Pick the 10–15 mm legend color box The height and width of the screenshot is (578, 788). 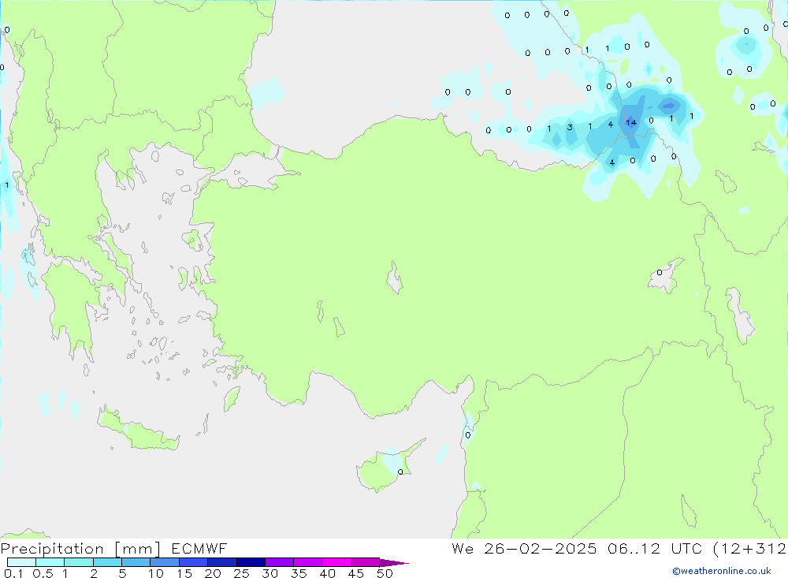(x=165, y=562)
